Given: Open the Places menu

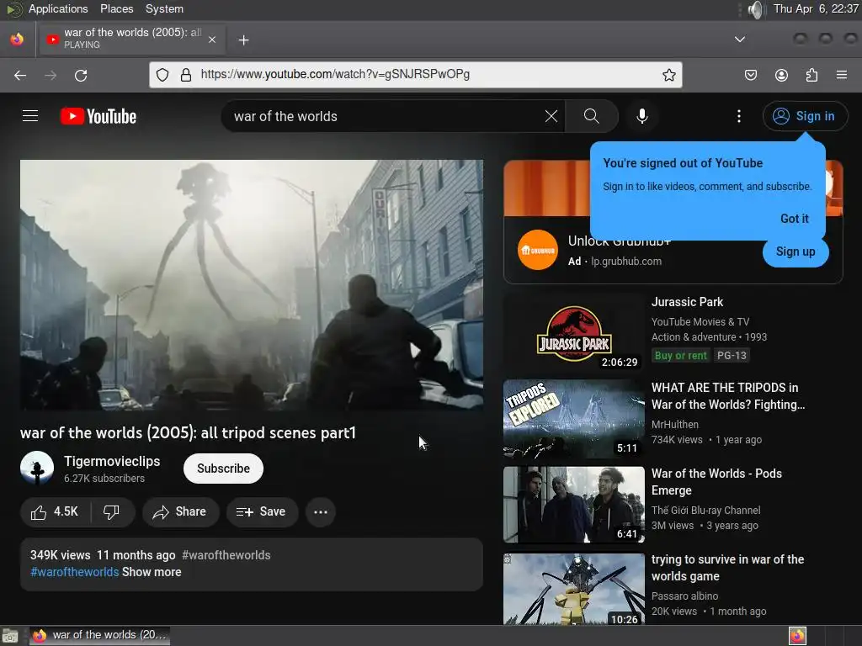Looking at the screenshot, I should click(x=116, y=8).
